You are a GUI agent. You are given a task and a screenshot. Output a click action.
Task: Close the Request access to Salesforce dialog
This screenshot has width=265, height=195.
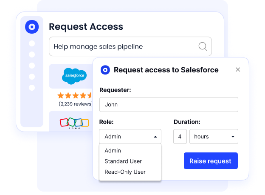(x=238, y=69)
